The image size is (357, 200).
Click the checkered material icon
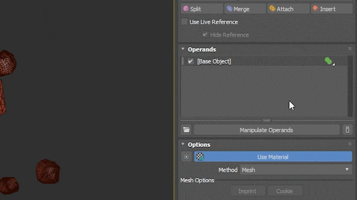pos(200,156)
